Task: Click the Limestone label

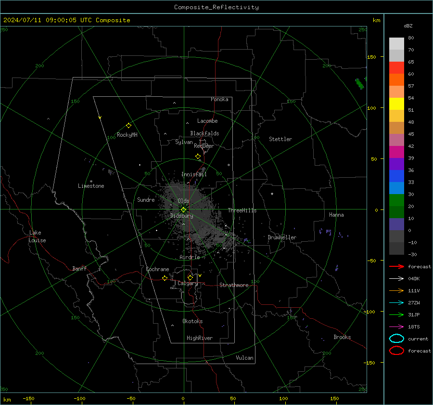Action: pos(91,186)
